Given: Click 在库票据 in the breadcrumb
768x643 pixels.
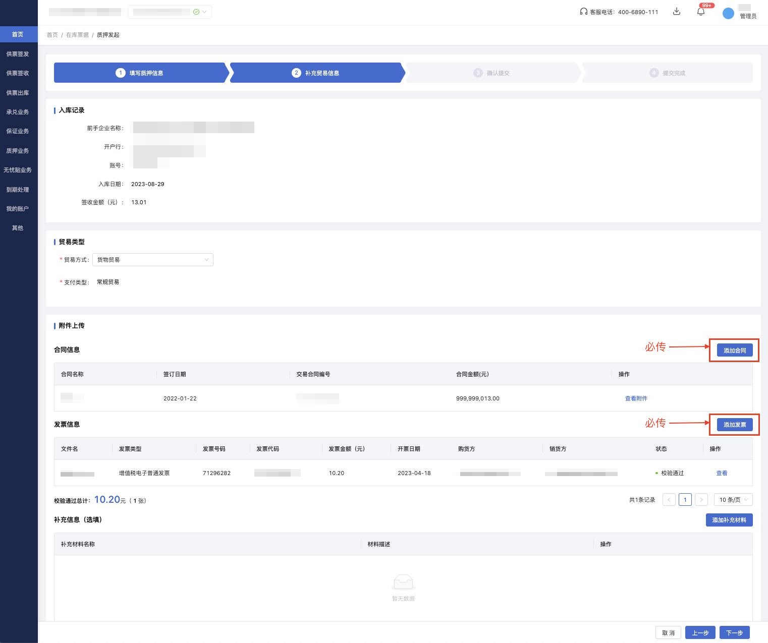Looking at the screenshot, I should 77,35.
